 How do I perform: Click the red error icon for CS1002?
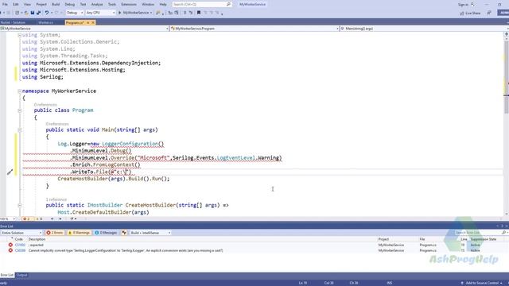coord(10,245)
